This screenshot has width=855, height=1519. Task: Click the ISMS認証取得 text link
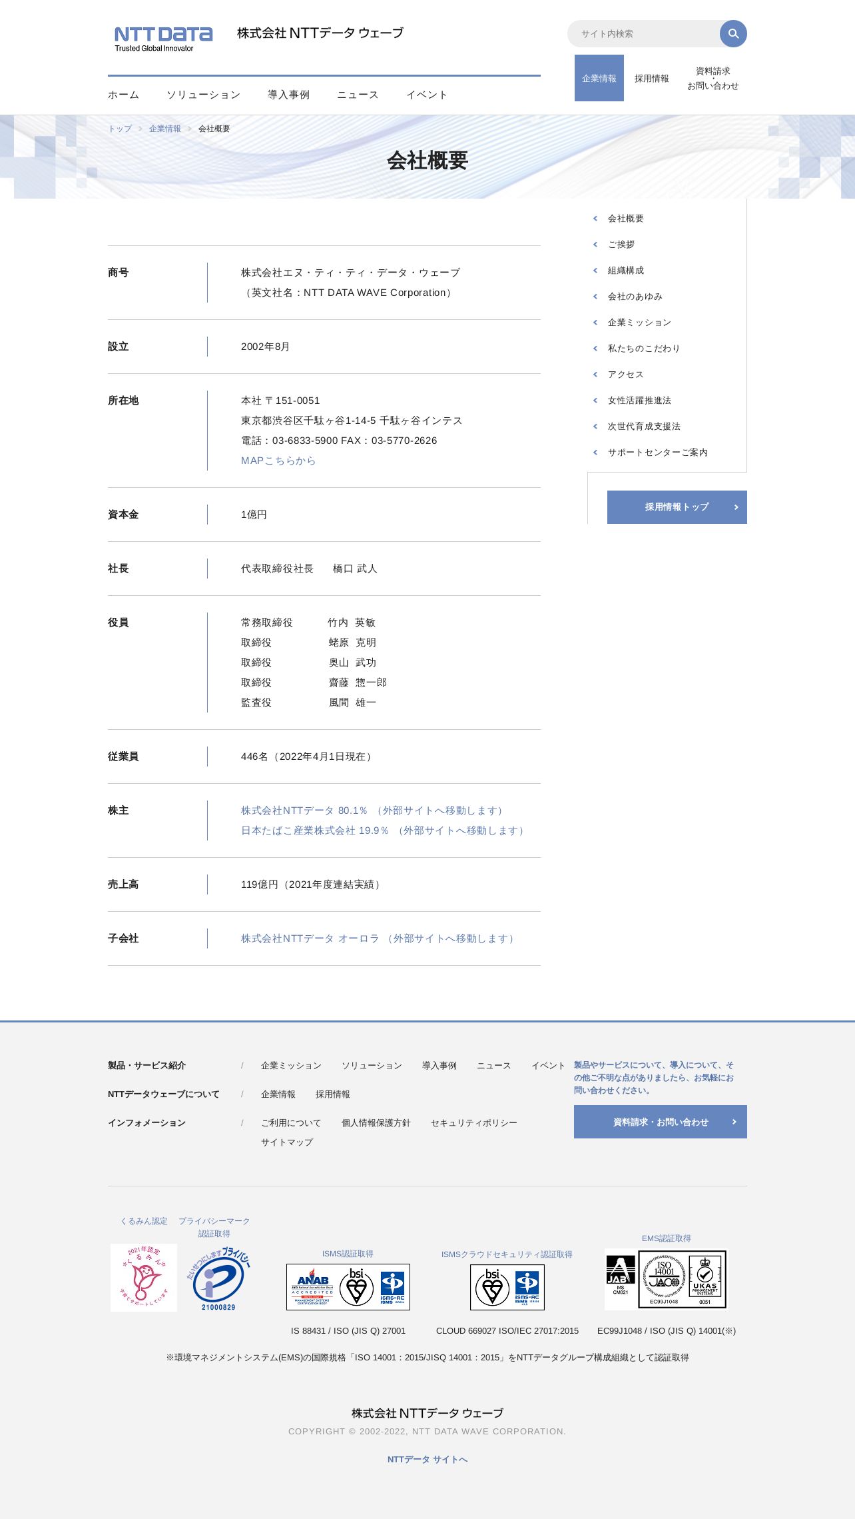point(348,1254)
